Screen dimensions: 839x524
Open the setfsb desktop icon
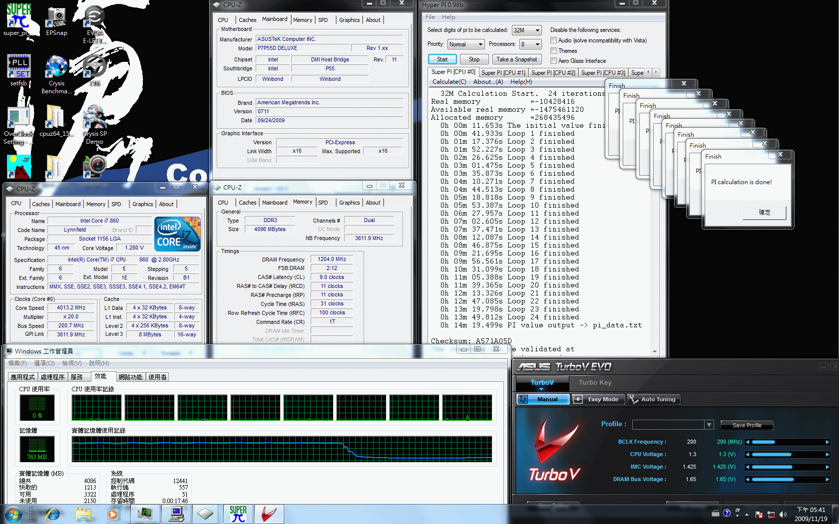point(18,70)
